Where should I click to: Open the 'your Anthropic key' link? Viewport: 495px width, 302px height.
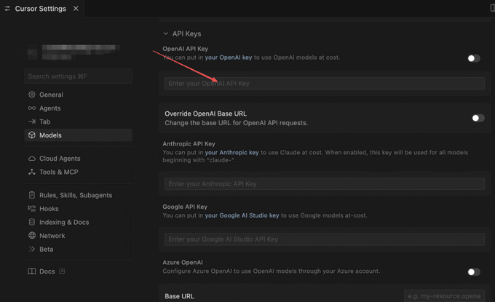tap(231, 152)
